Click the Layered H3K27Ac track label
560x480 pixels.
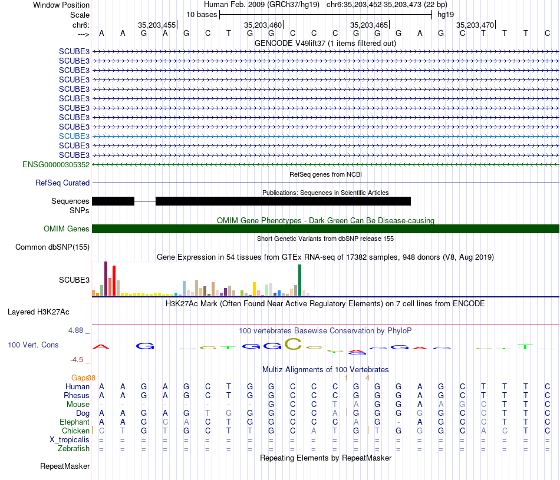38,312
